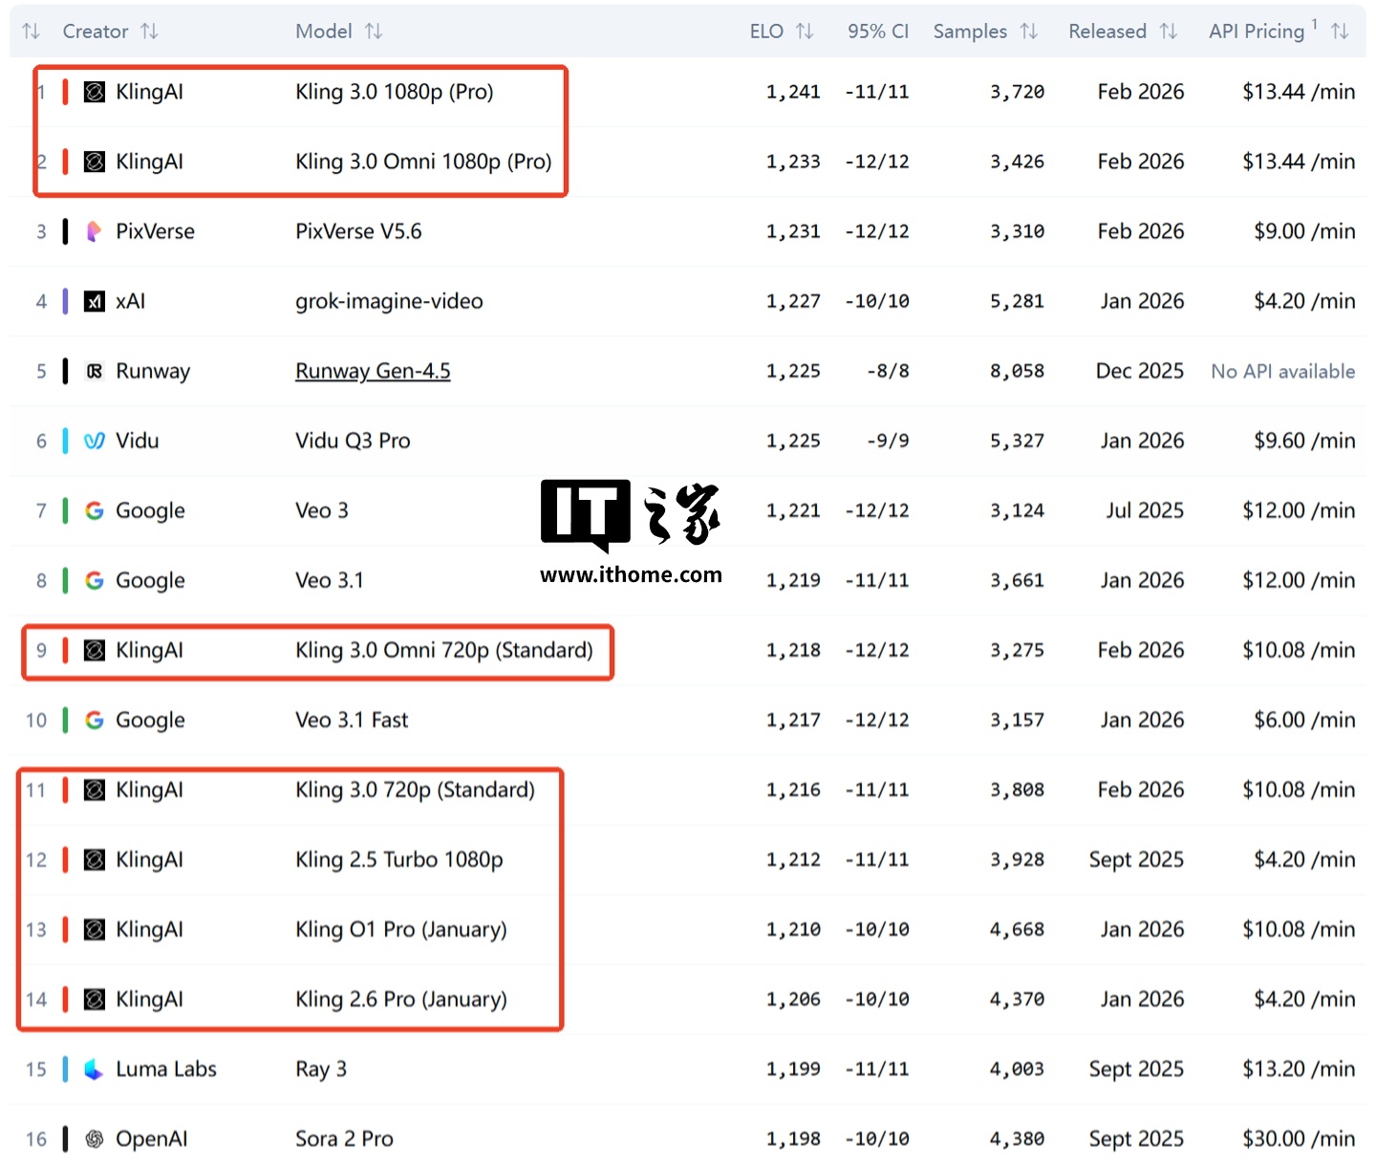
Task: Select the Luma Labs logo icon
Action: click(95, 1069)
